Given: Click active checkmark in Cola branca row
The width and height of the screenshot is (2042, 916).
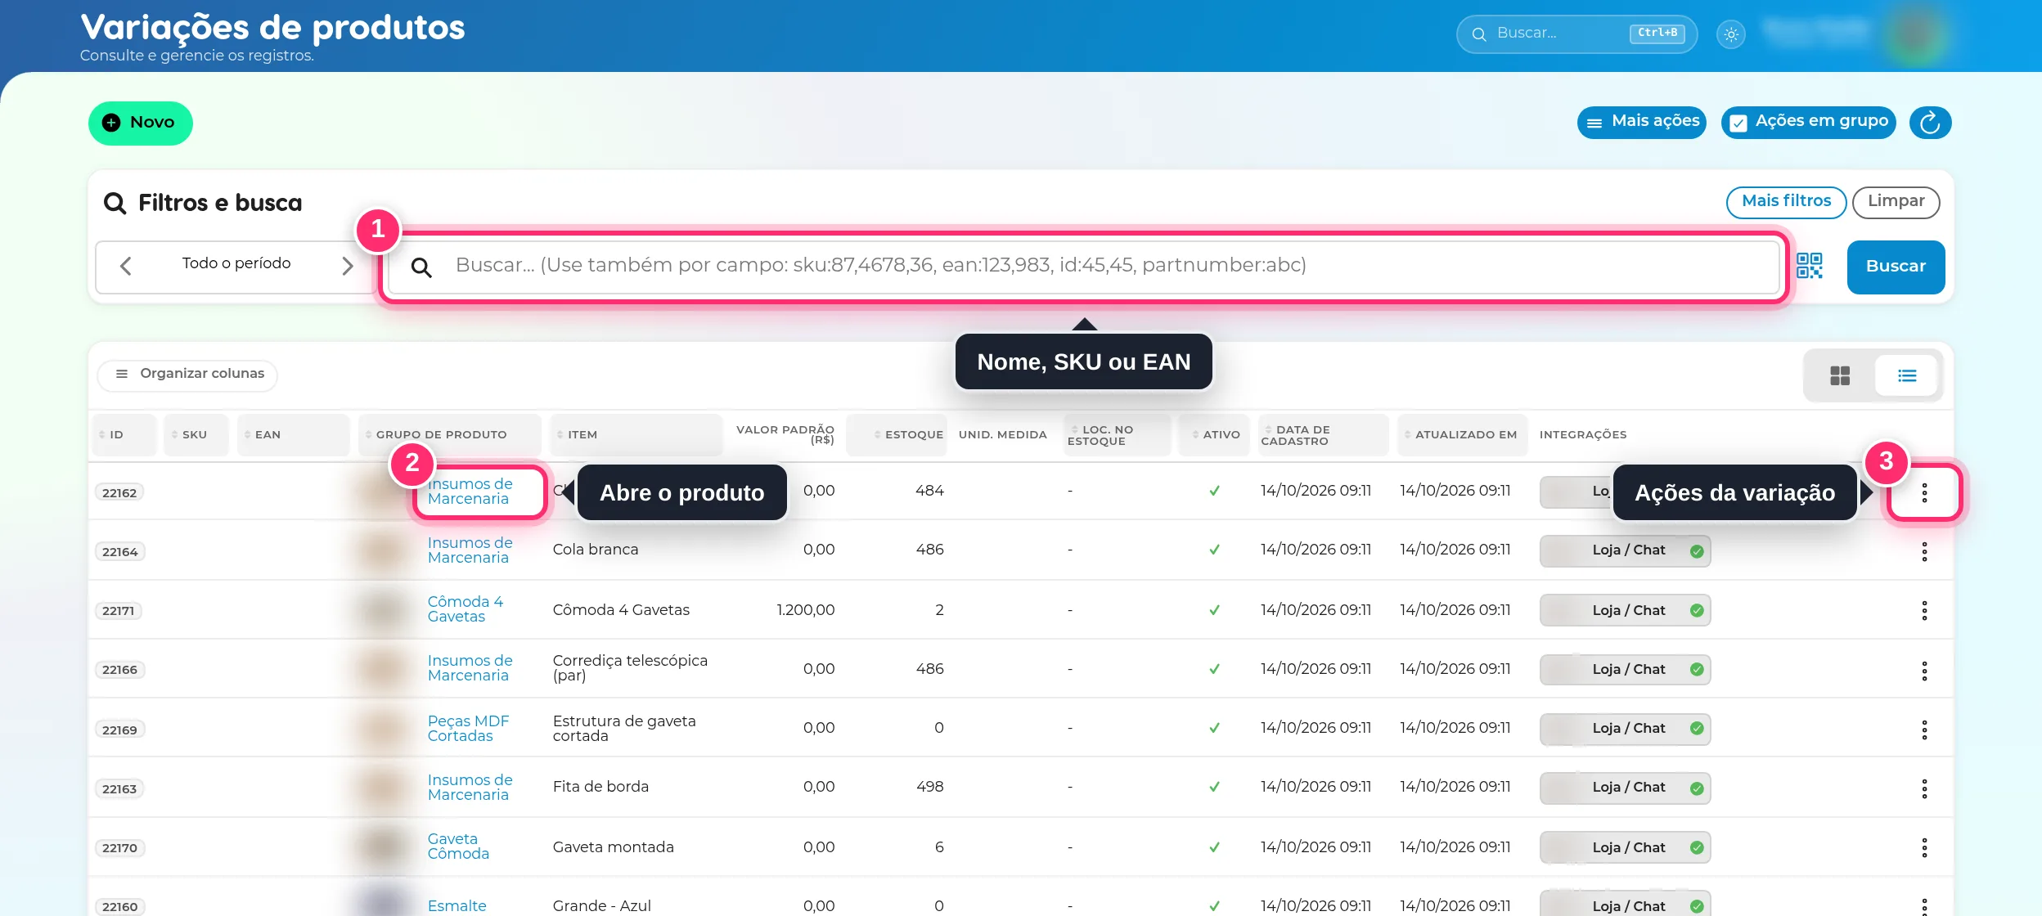Looking at the screenshot, I should (1214, 550).
